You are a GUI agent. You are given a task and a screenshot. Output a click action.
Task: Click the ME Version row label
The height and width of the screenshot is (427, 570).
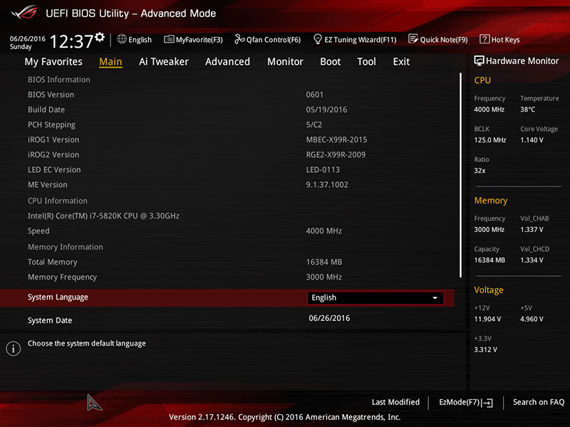pyautogui.click(x=48, y=184)
